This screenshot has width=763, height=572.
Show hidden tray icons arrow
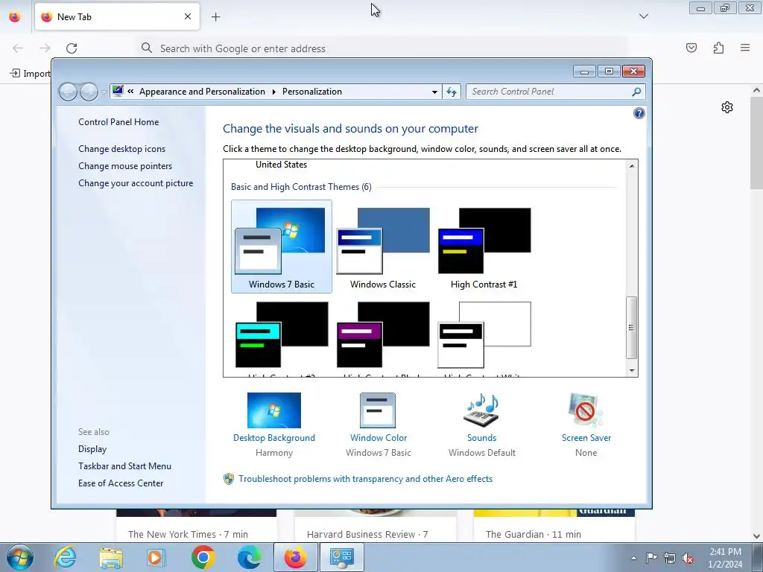coord(633,558)
